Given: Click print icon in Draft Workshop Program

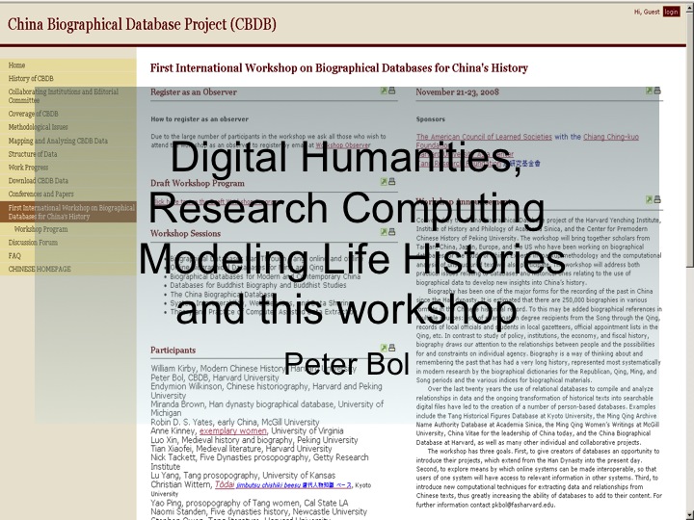Looking at the screenshot, I should [391, 182].
